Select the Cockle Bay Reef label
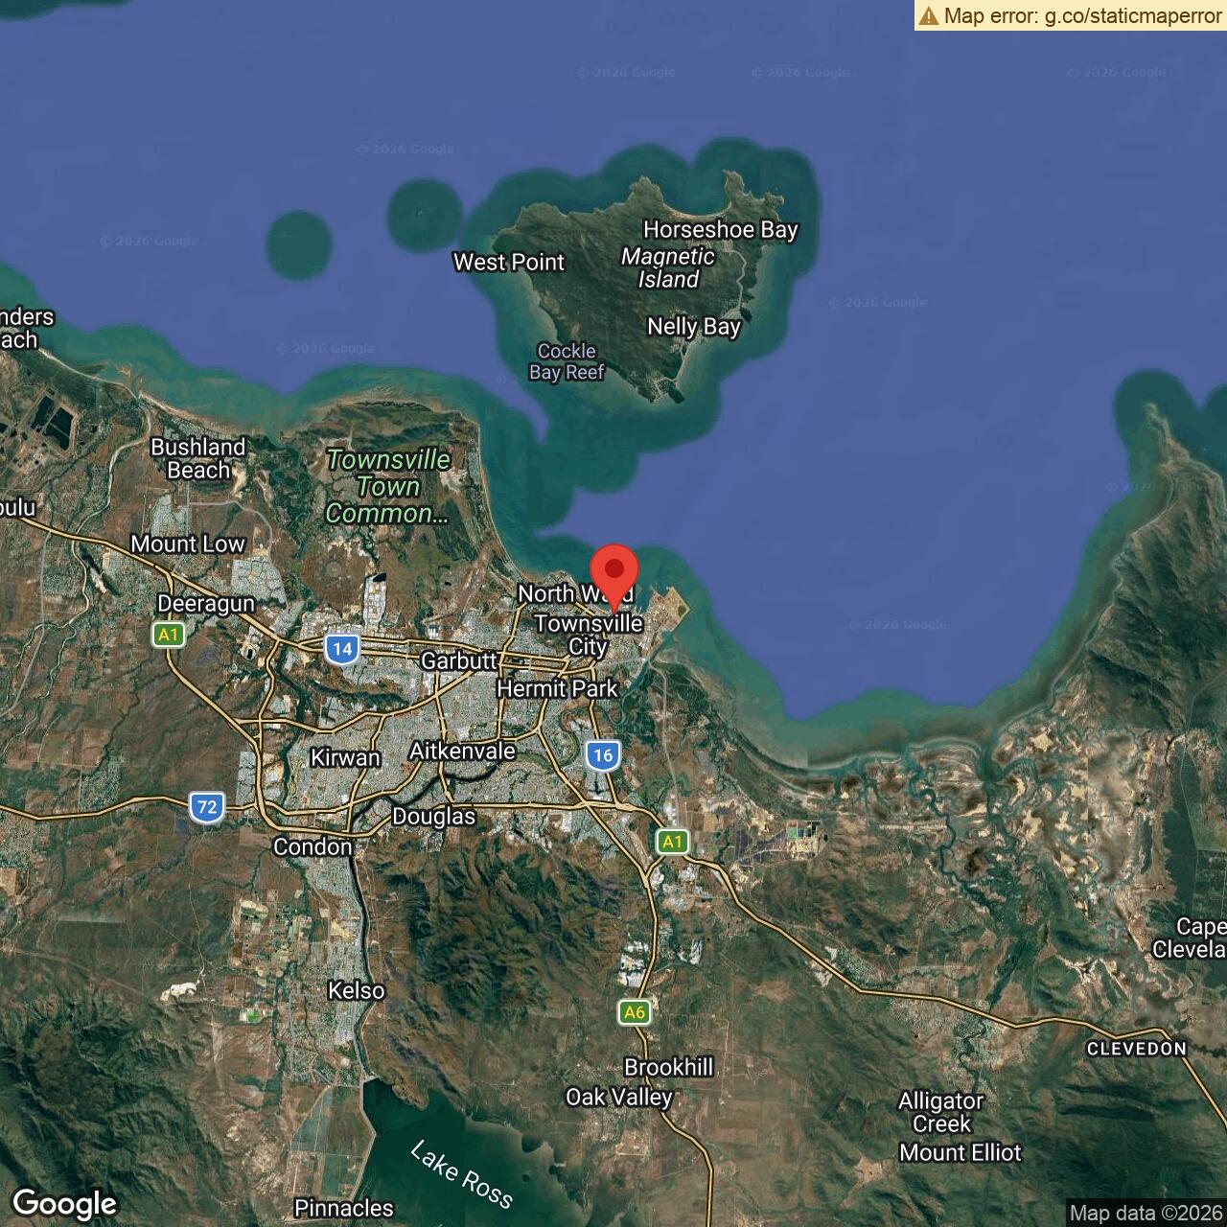1227x1227 pixels. click(567, 361)
